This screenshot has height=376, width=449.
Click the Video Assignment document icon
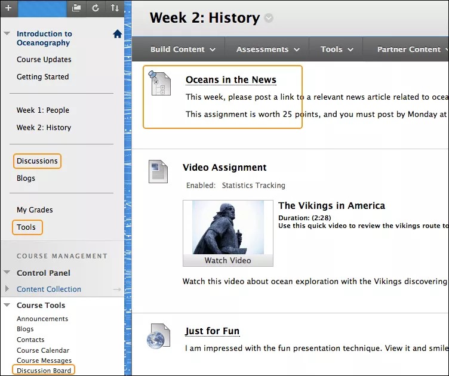(158, 172)
